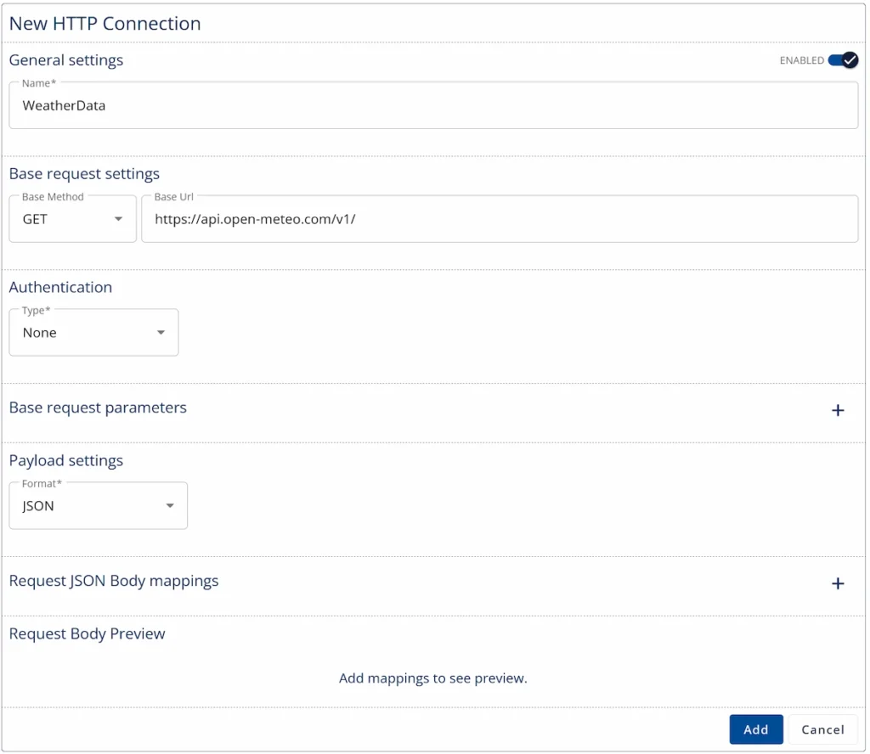Select the General settings section header

pos(65,60)
